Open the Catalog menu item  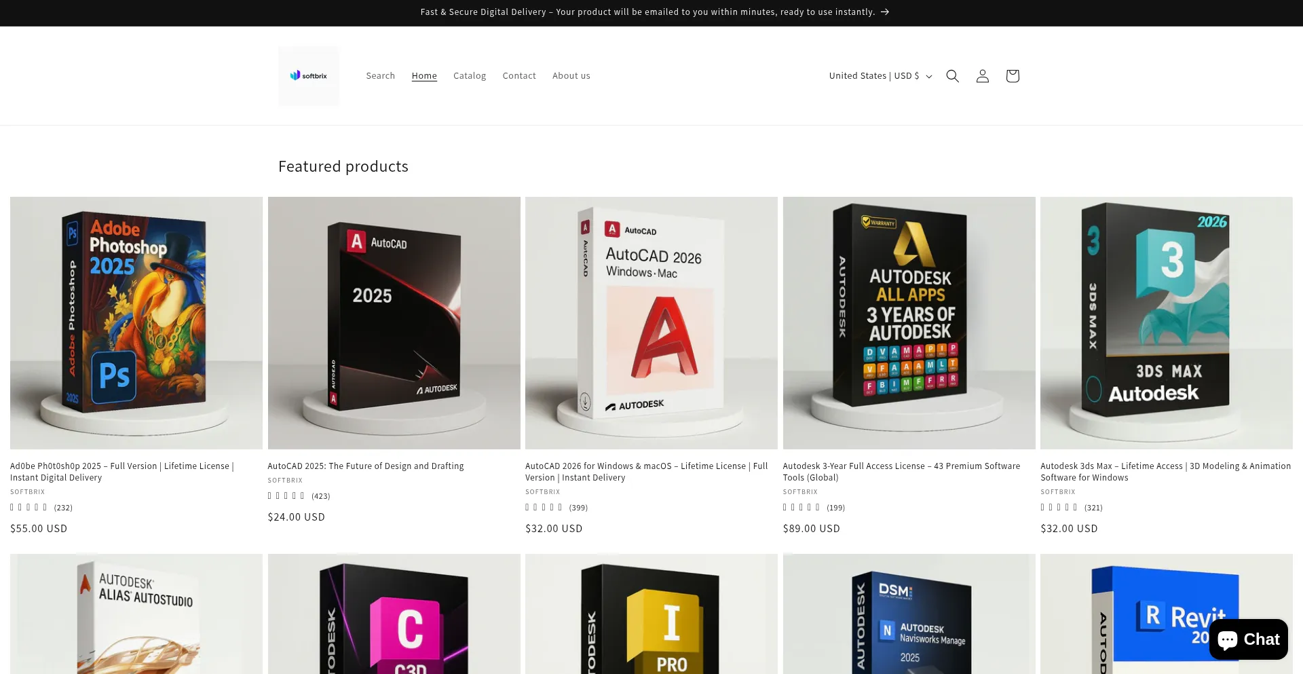point(470,76)
